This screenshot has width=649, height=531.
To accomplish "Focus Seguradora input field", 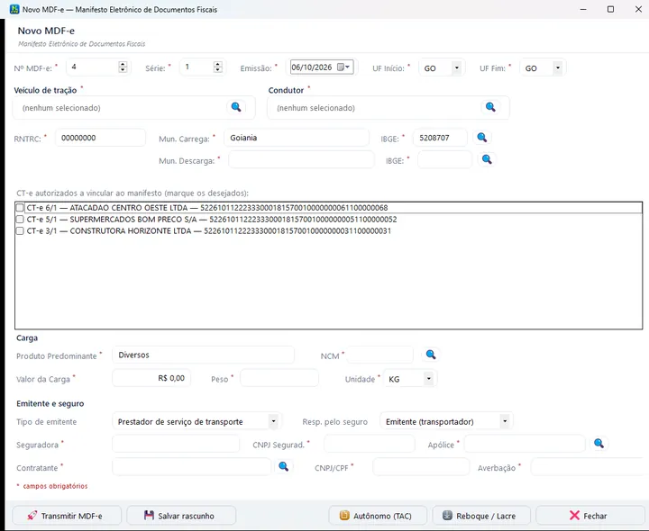I will point(176,444).
